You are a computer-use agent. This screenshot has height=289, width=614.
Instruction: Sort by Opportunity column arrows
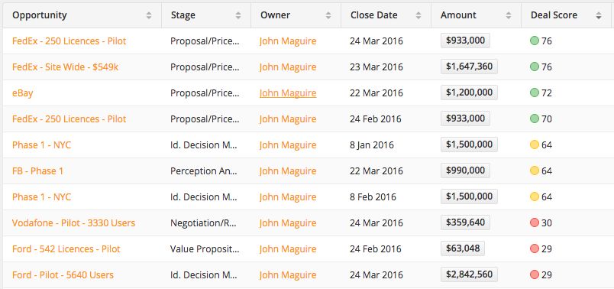(x=149, y=16)
